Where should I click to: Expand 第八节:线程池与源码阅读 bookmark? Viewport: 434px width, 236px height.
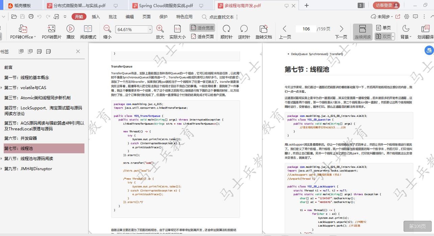[1, 159]
